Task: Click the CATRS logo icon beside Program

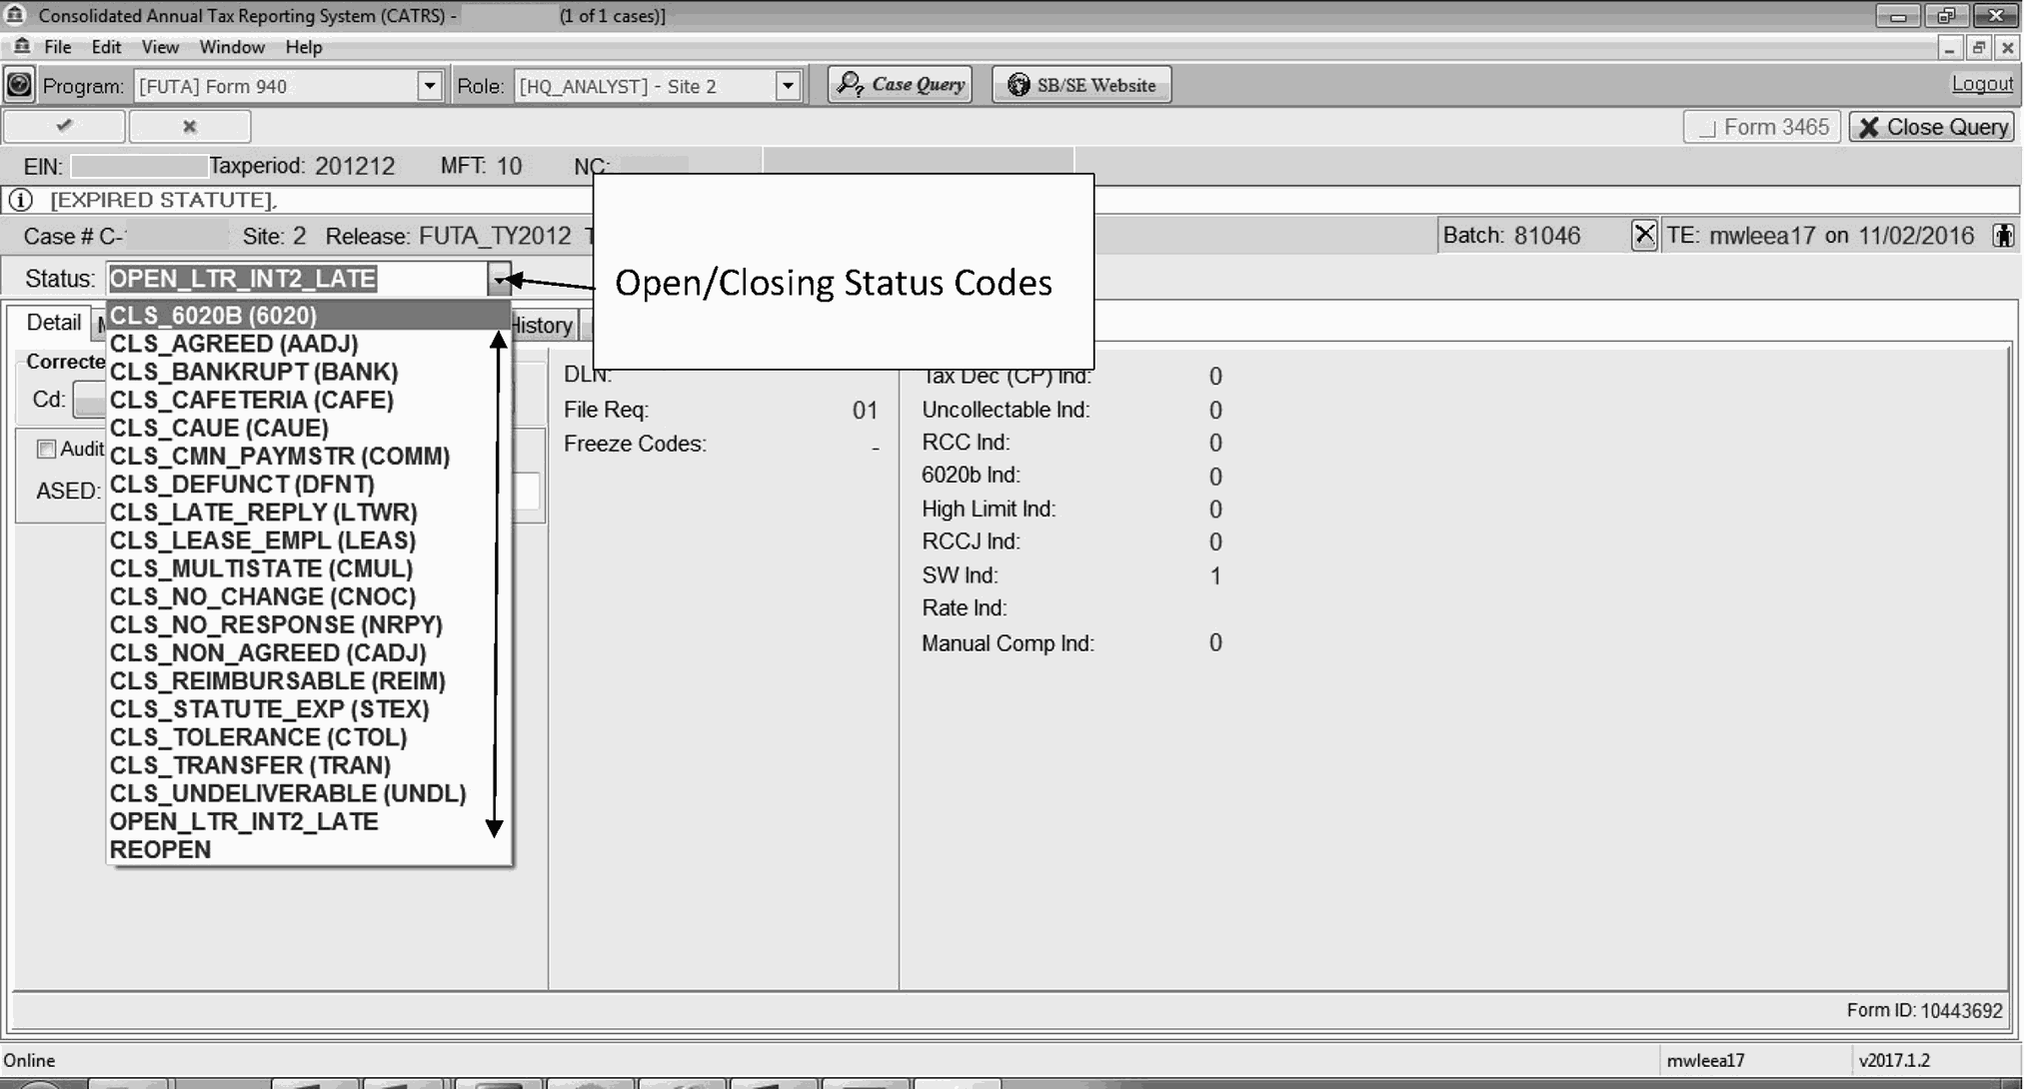Action: pos(19,85)
